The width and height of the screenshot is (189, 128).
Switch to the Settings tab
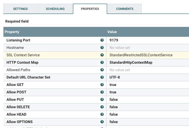[20, 9]
